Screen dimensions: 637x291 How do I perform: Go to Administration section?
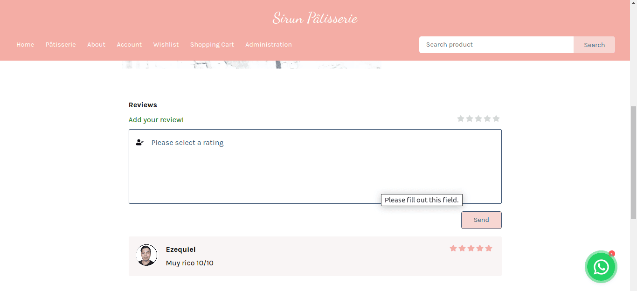click(269, 45)
